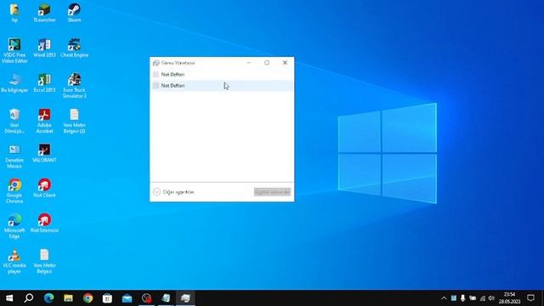Expand Diğer ayrıntılar in Task Manager
The image size is (544, 306).
coord(173,192)
